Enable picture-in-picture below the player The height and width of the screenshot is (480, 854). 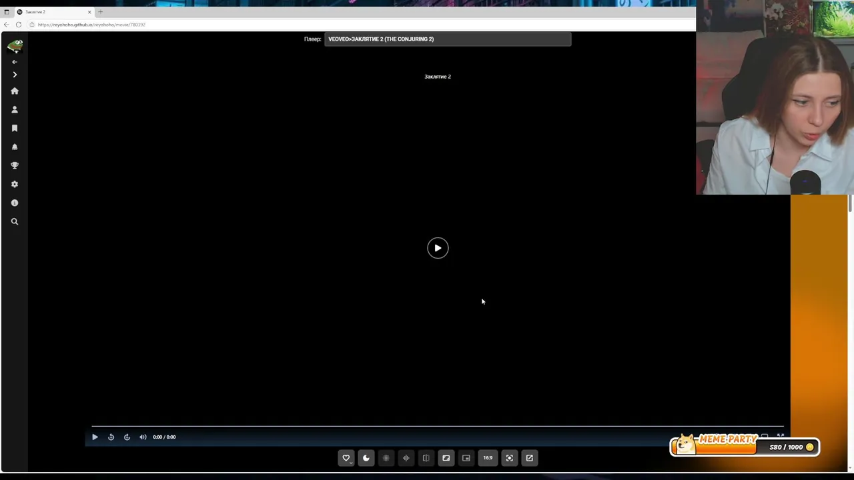pos(466,458)
